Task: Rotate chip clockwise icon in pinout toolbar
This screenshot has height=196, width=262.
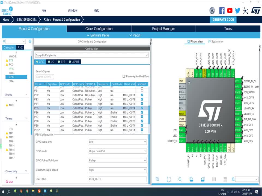Action: (x=191, y=179)
